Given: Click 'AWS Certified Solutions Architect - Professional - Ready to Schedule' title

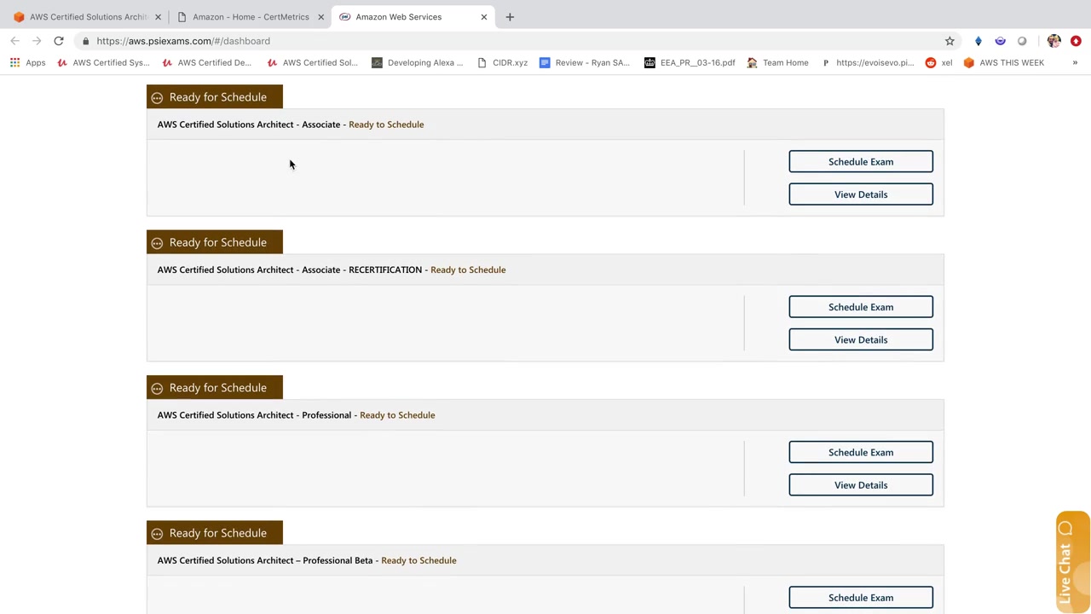Looking at the screenshot, I should click(x=296, y=415).
